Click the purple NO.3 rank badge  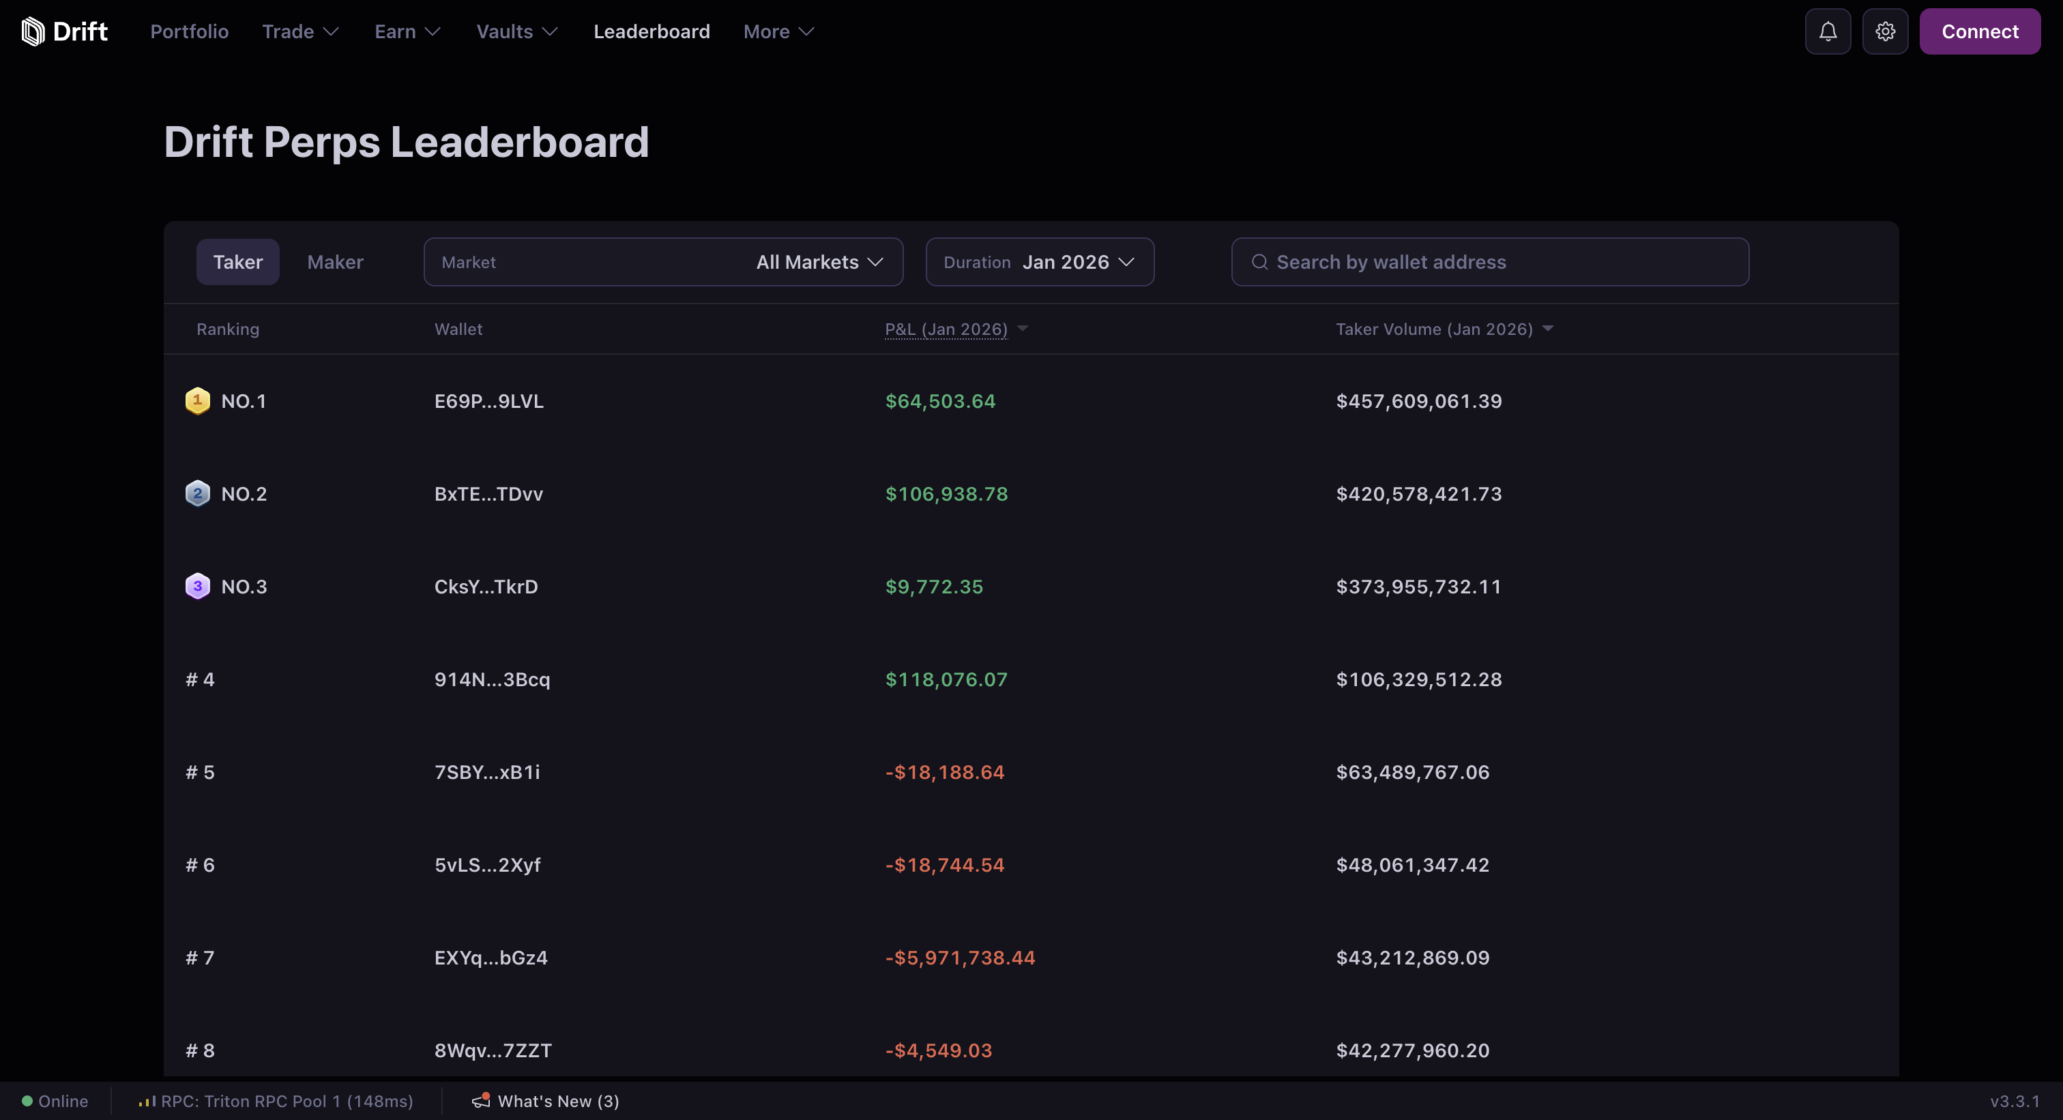[197, 586]
